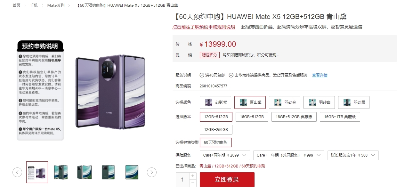Increase quantity with the plus icon
Viewport: 405px width, 195px height.
[193, 176]
